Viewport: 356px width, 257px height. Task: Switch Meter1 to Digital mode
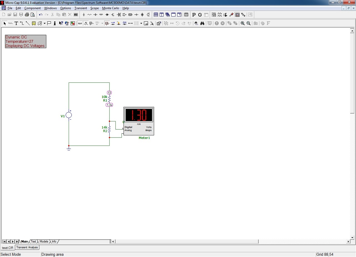click(128, 127)
